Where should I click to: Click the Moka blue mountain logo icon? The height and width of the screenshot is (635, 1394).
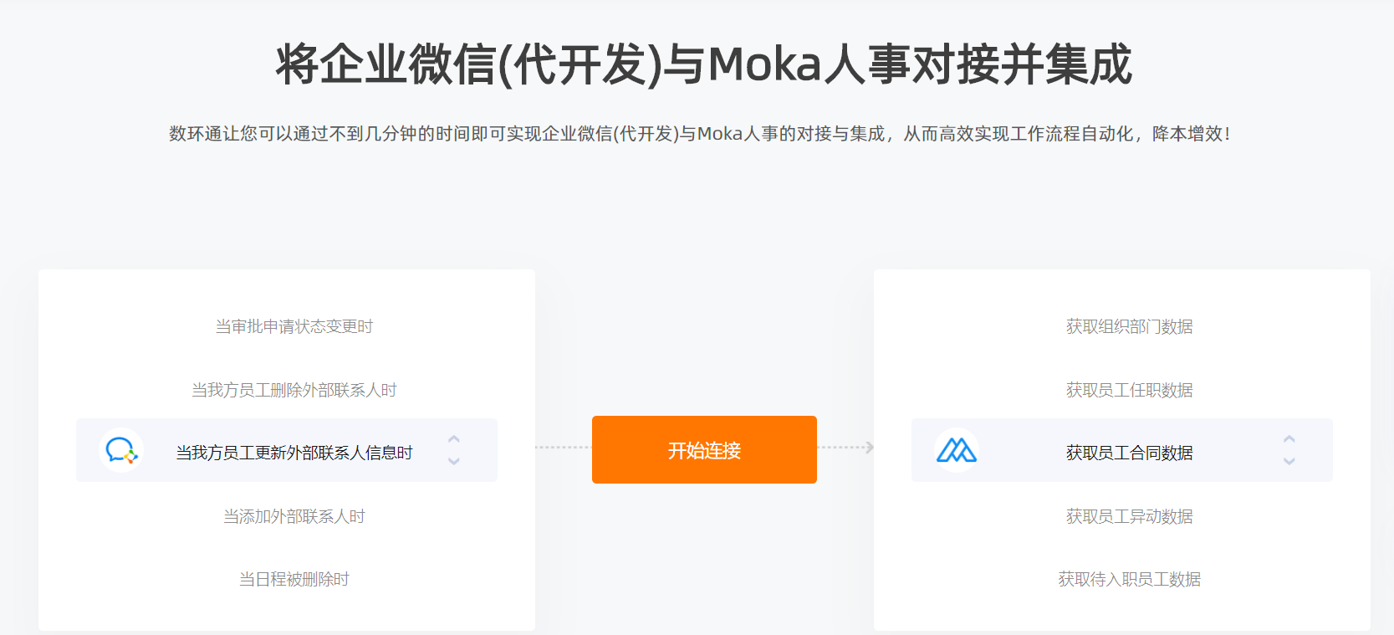coord(957,451)
